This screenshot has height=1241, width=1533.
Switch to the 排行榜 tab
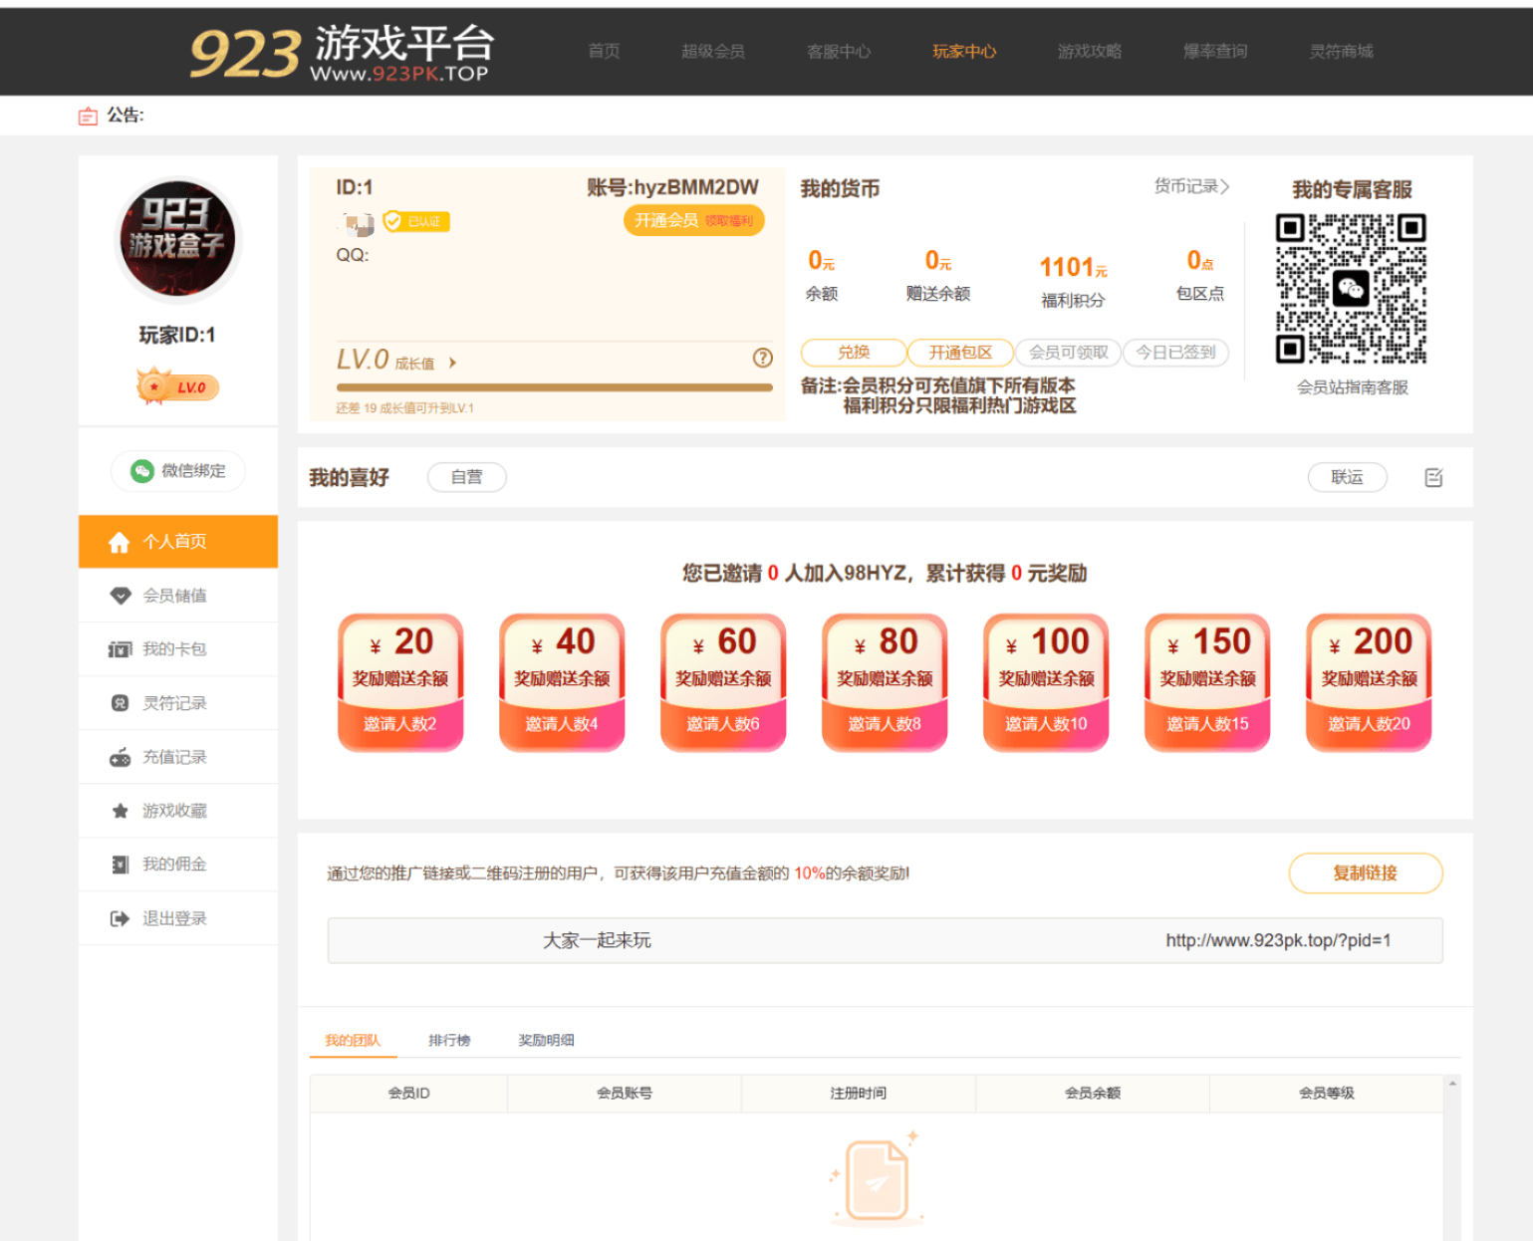449,1040
